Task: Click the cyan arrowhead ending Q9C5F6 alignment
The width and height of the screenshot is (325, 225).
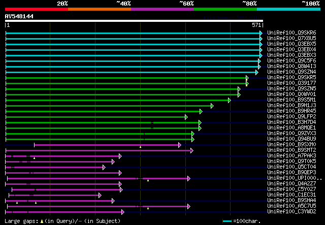Action: pos(259,61)
